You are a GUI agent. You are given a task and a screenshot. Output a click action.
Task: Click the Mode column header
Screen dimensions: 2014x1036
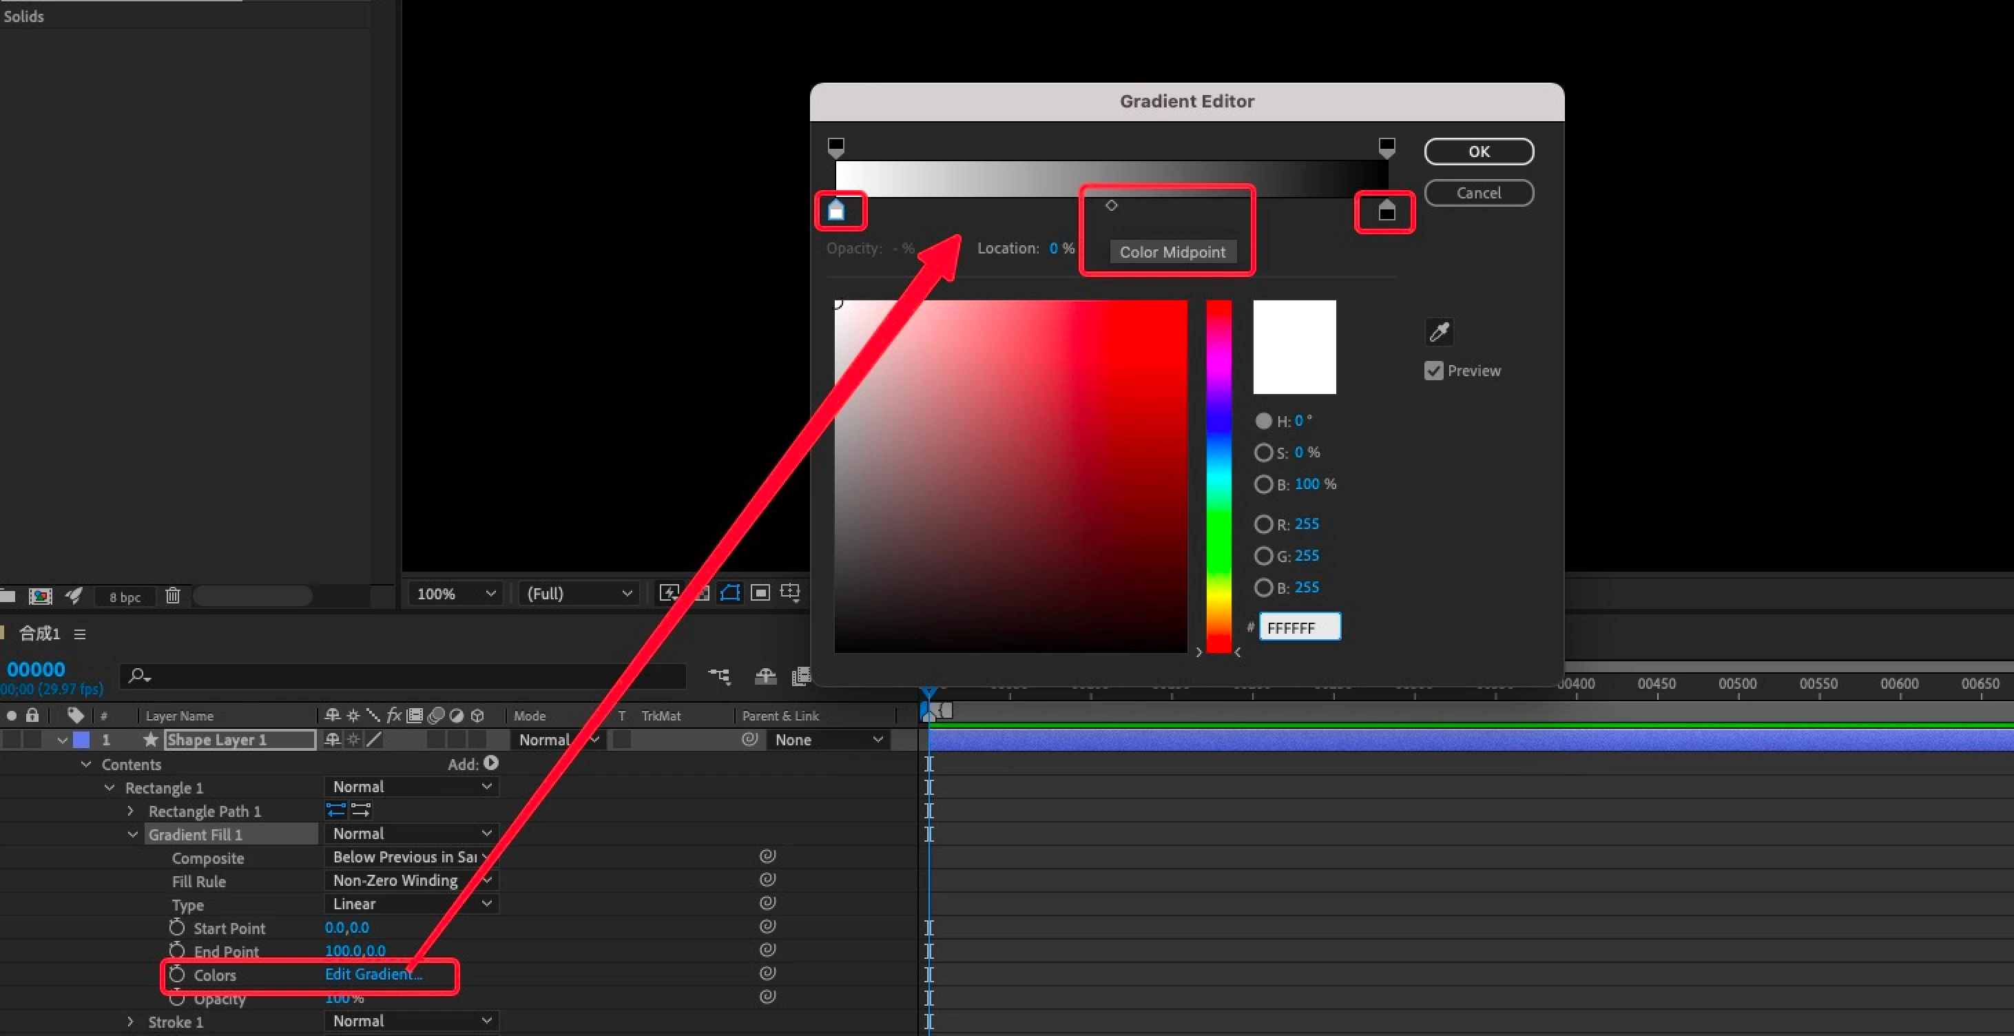pos(529,716)
